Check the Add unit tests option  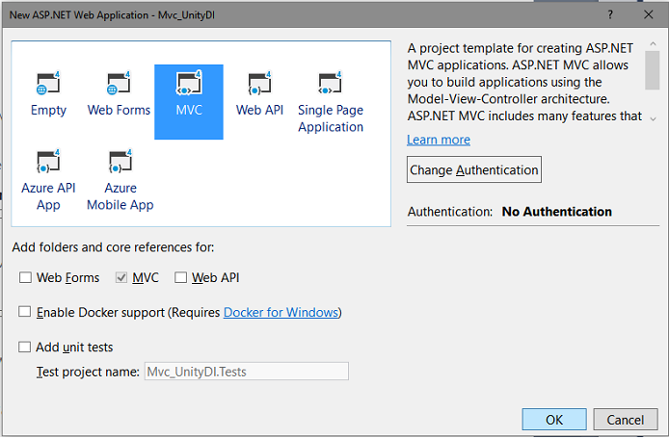[24, 347]
